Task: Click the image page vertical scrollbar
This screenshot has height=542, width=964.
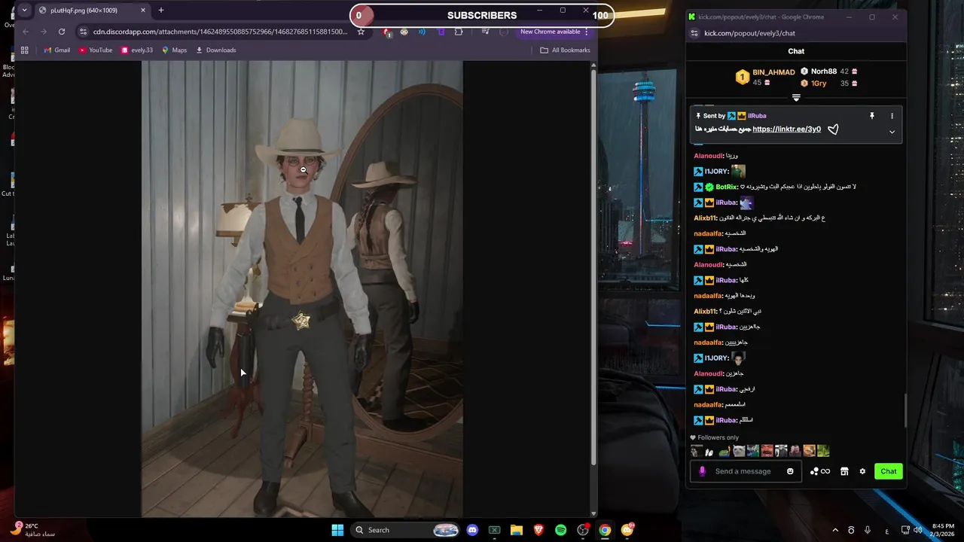Action: [593, 268]
